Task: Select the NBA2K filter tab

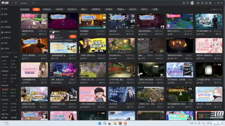Action: pyautogui.click(x=144, y=9)
